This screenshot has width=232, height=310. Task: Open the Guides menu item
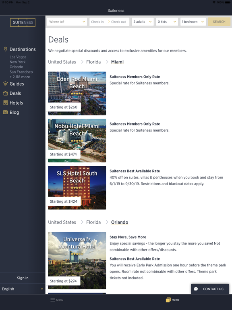pos(17,84)
